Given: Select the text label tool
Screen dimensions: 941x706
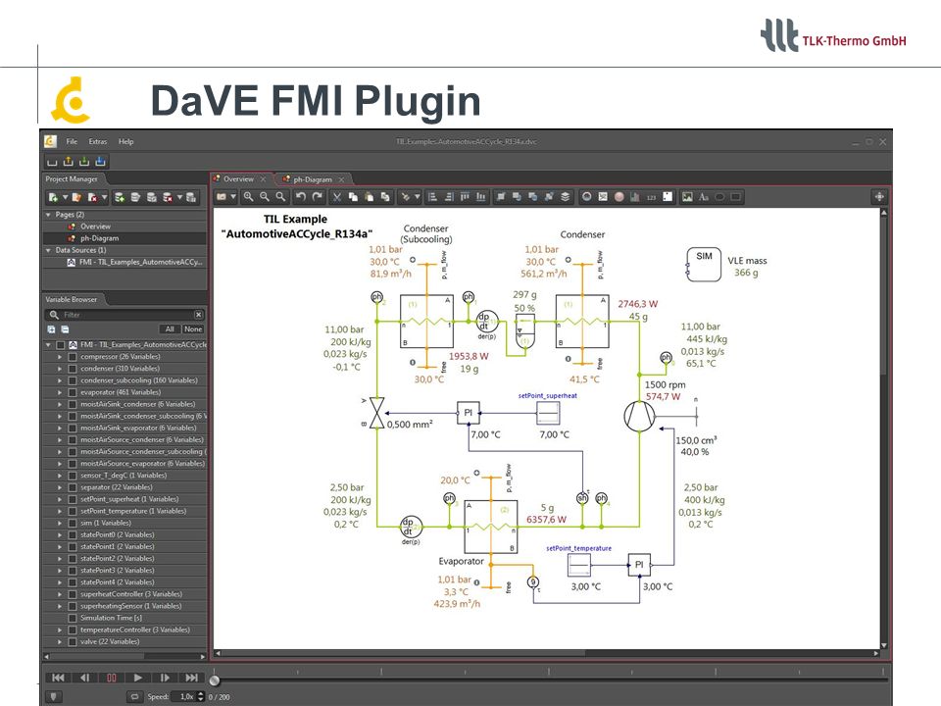Looking at the screenshot, I should (704, 197).
